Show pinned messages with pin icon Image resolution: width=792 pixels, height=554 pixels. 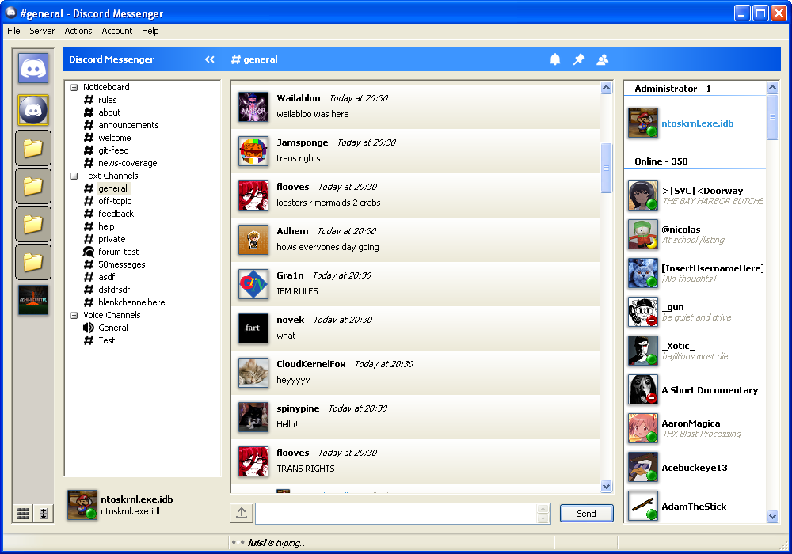(x=579, y=59)
